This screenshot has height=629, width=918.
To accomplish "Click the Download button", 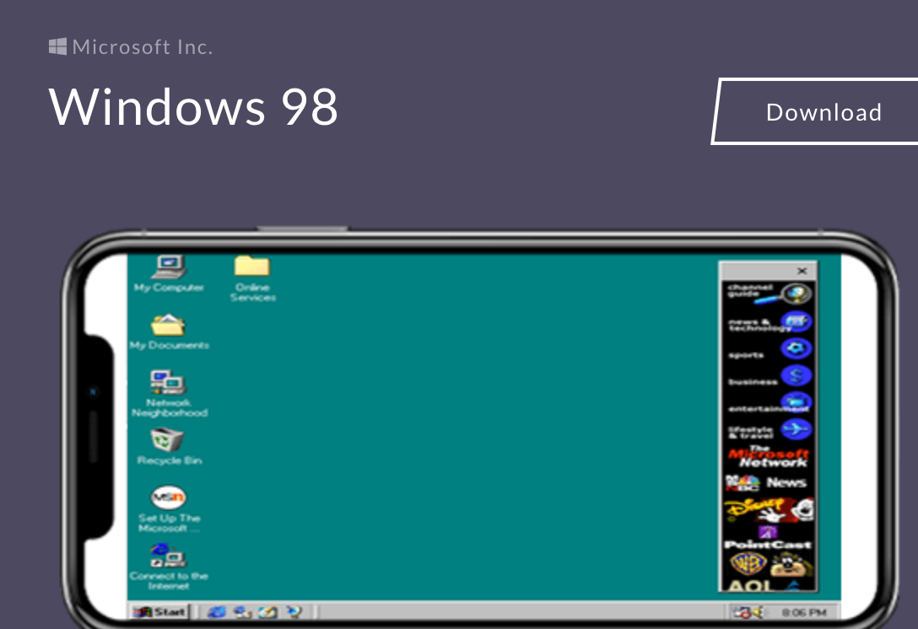I will click(x=816, y=111).
